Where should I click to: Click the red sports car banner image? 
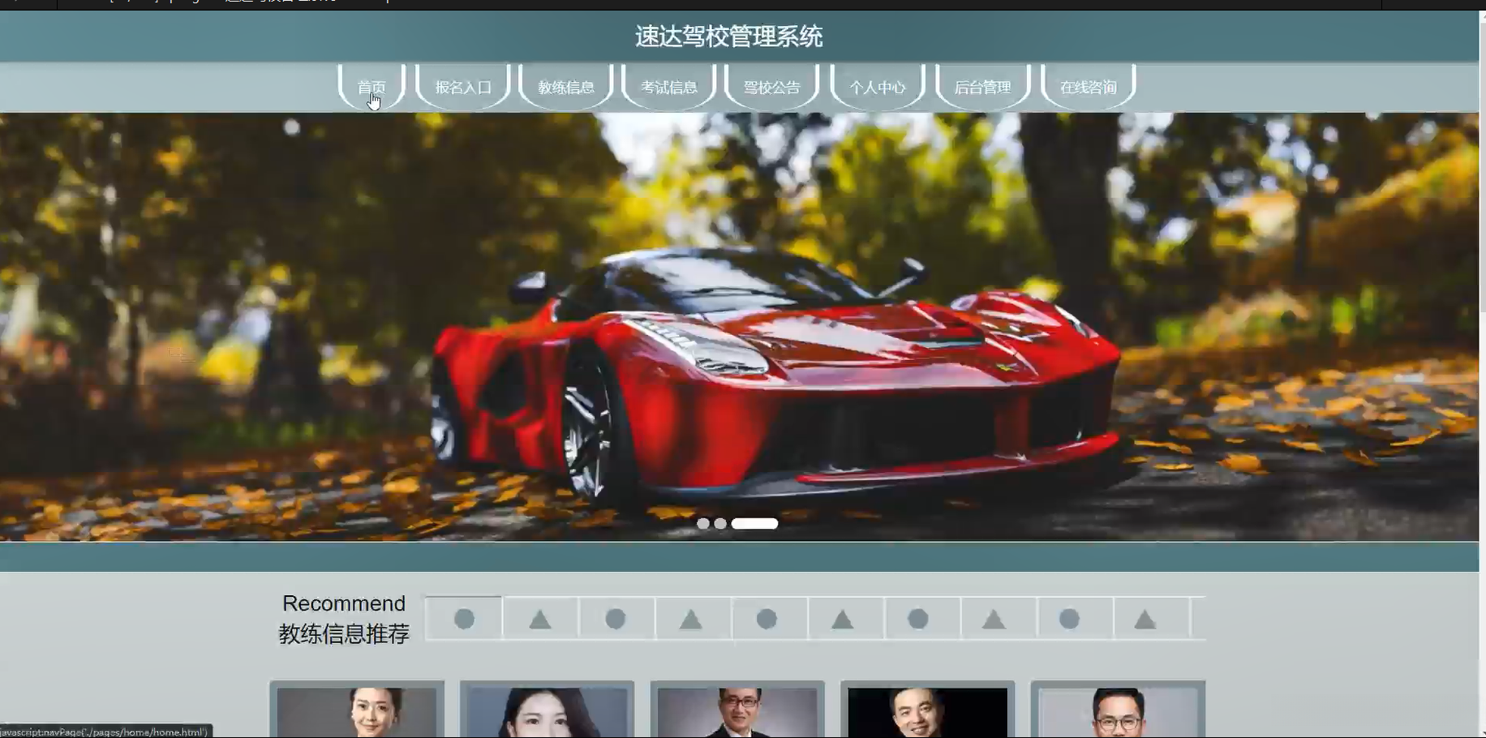tap(739, 327)
